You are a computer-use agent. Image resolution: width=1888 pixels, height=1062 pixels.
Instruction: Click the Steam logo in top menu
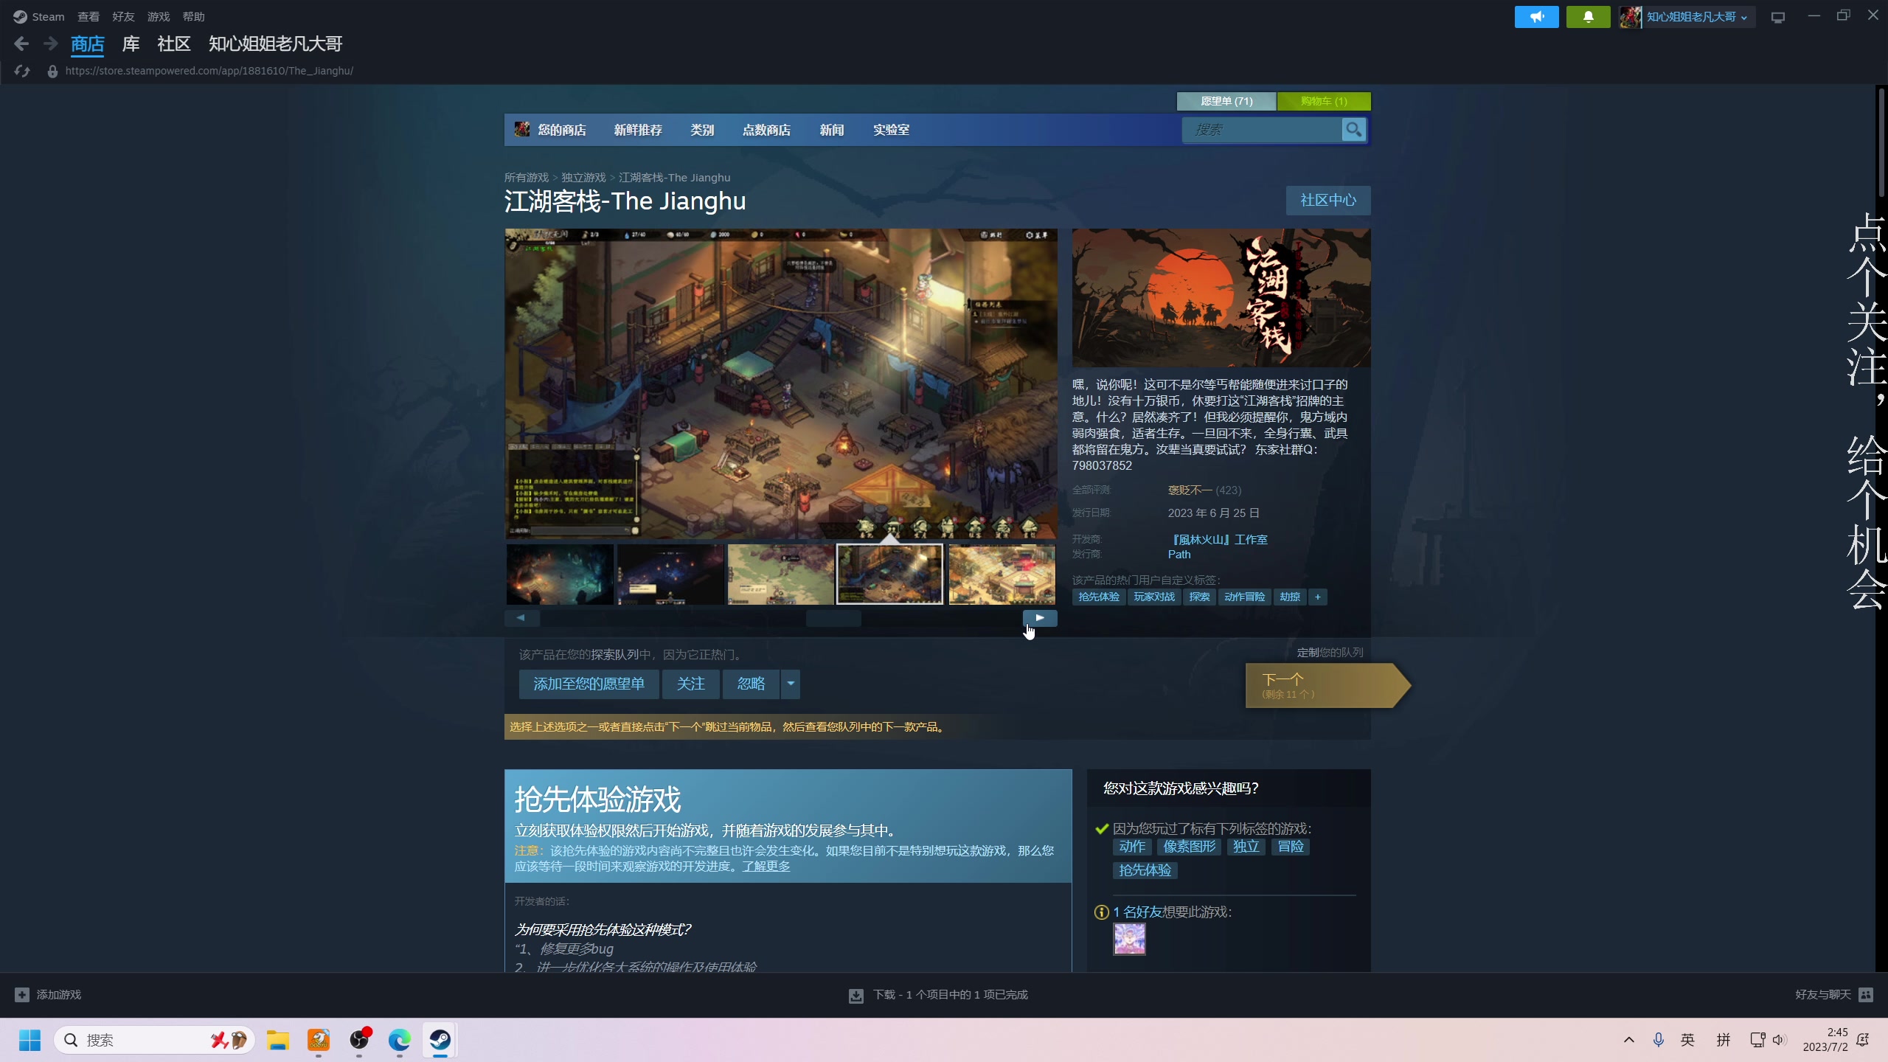20,17
